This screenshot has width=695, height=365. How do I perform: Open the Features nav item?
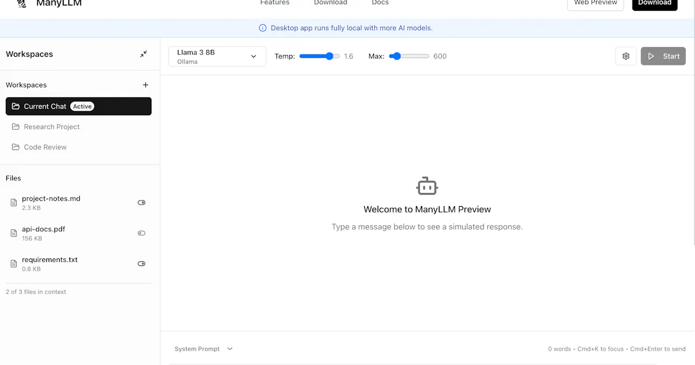pyautogui.click(x=275, y=2)
